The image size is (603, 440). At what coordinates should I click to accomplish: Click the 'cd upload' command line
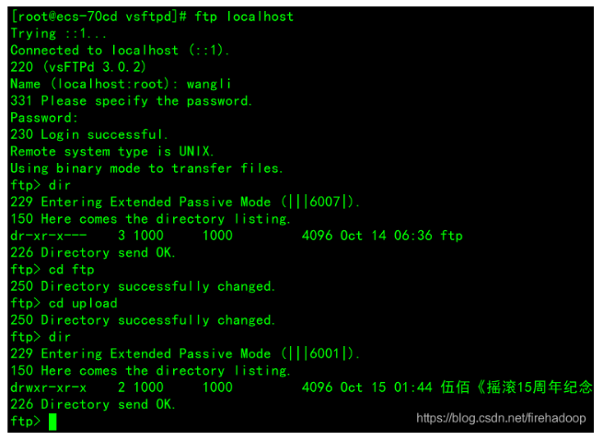click(64, 303)
